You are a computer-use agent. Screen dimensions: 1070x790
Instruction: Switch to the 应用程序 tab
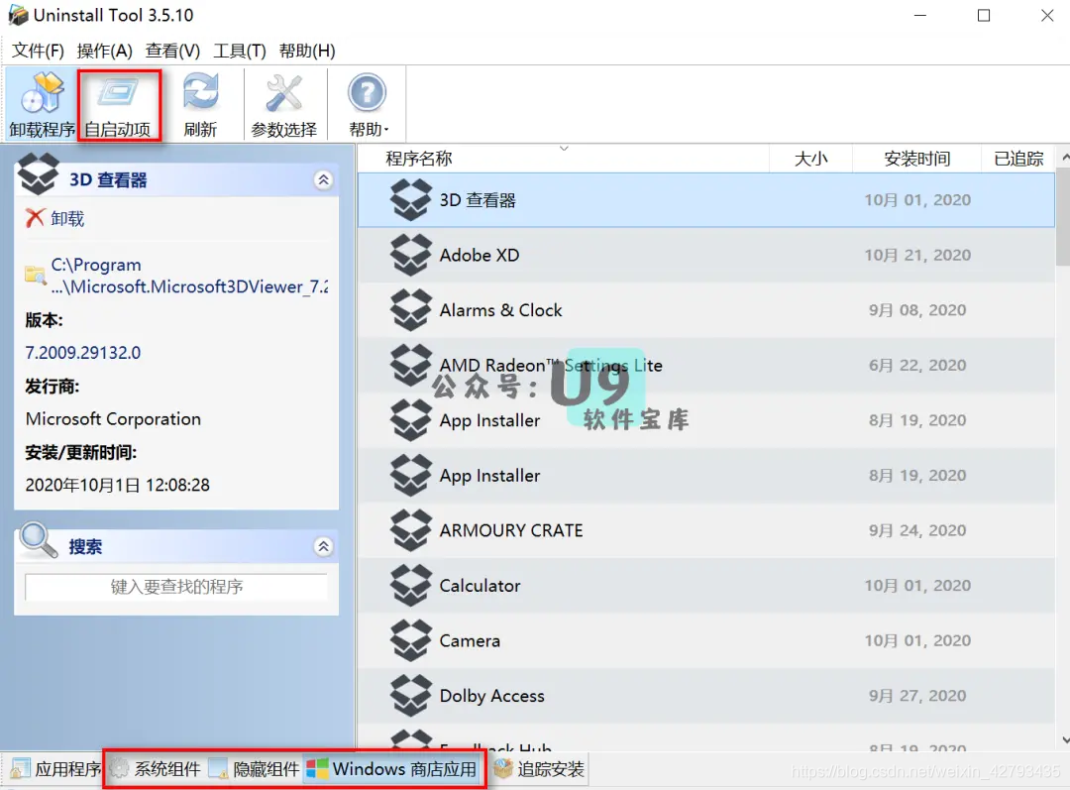tap(54, 769)
